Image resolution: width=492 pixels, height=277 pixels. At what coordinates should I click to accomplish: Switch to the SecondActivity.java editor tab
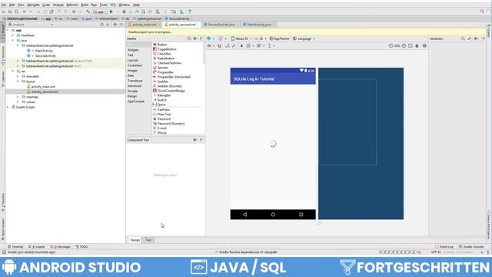point(221,25)
